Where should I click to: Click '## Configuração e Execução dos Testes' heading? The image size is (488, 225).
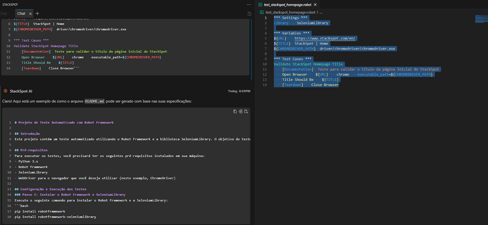(50, 189)
